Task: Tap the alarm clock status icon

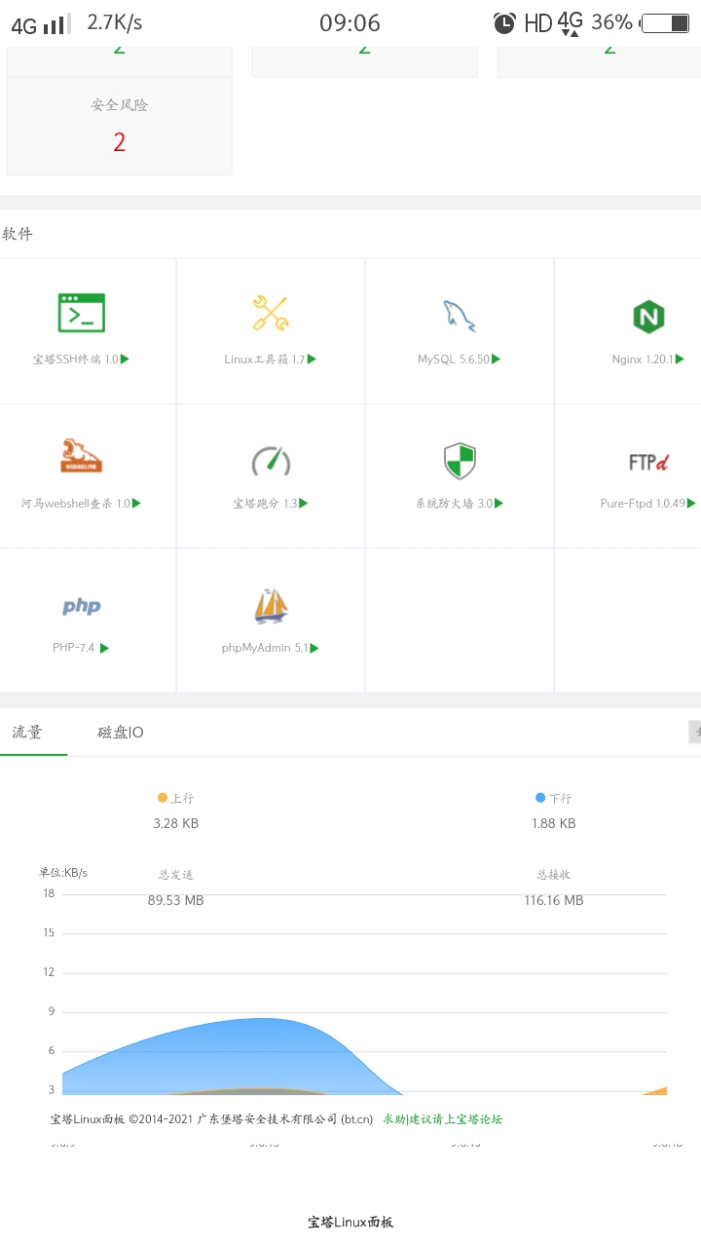Action: click(x=504, y=22)
